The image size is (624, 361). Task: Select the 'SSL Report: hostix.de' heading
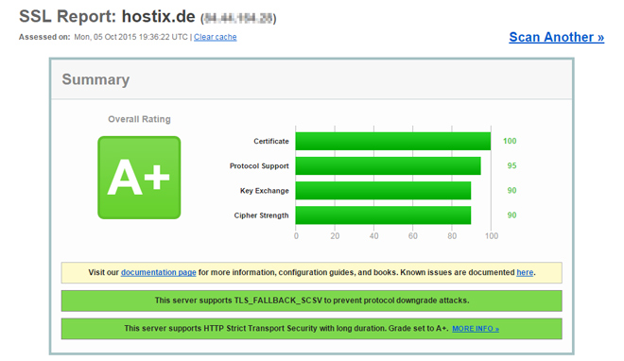coord(107,16)
